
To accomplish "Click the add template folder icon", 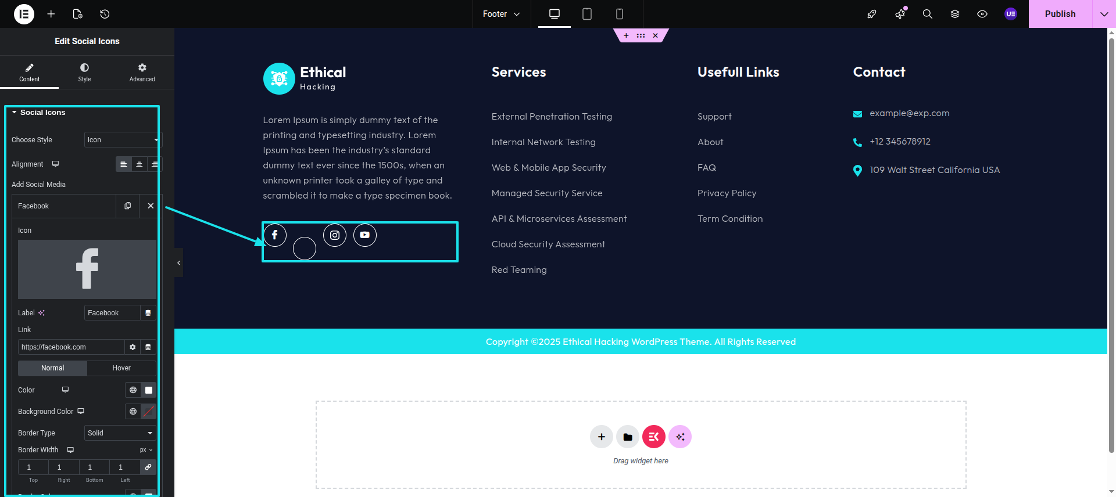I will pos(627,437).
